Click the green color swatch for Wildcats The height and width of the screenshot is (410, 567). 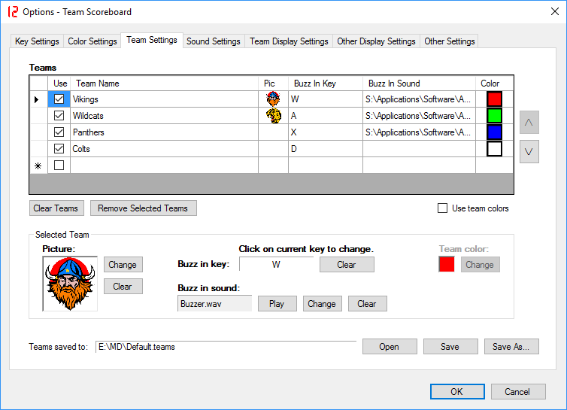click(x=494, y=116)
